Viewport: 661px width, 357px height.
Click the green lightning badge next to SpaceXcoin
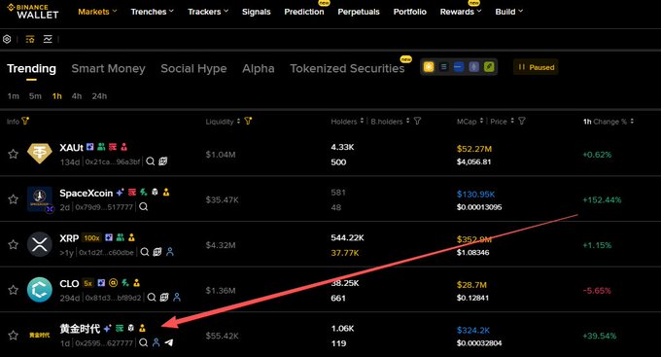click(x=144, y=192)
